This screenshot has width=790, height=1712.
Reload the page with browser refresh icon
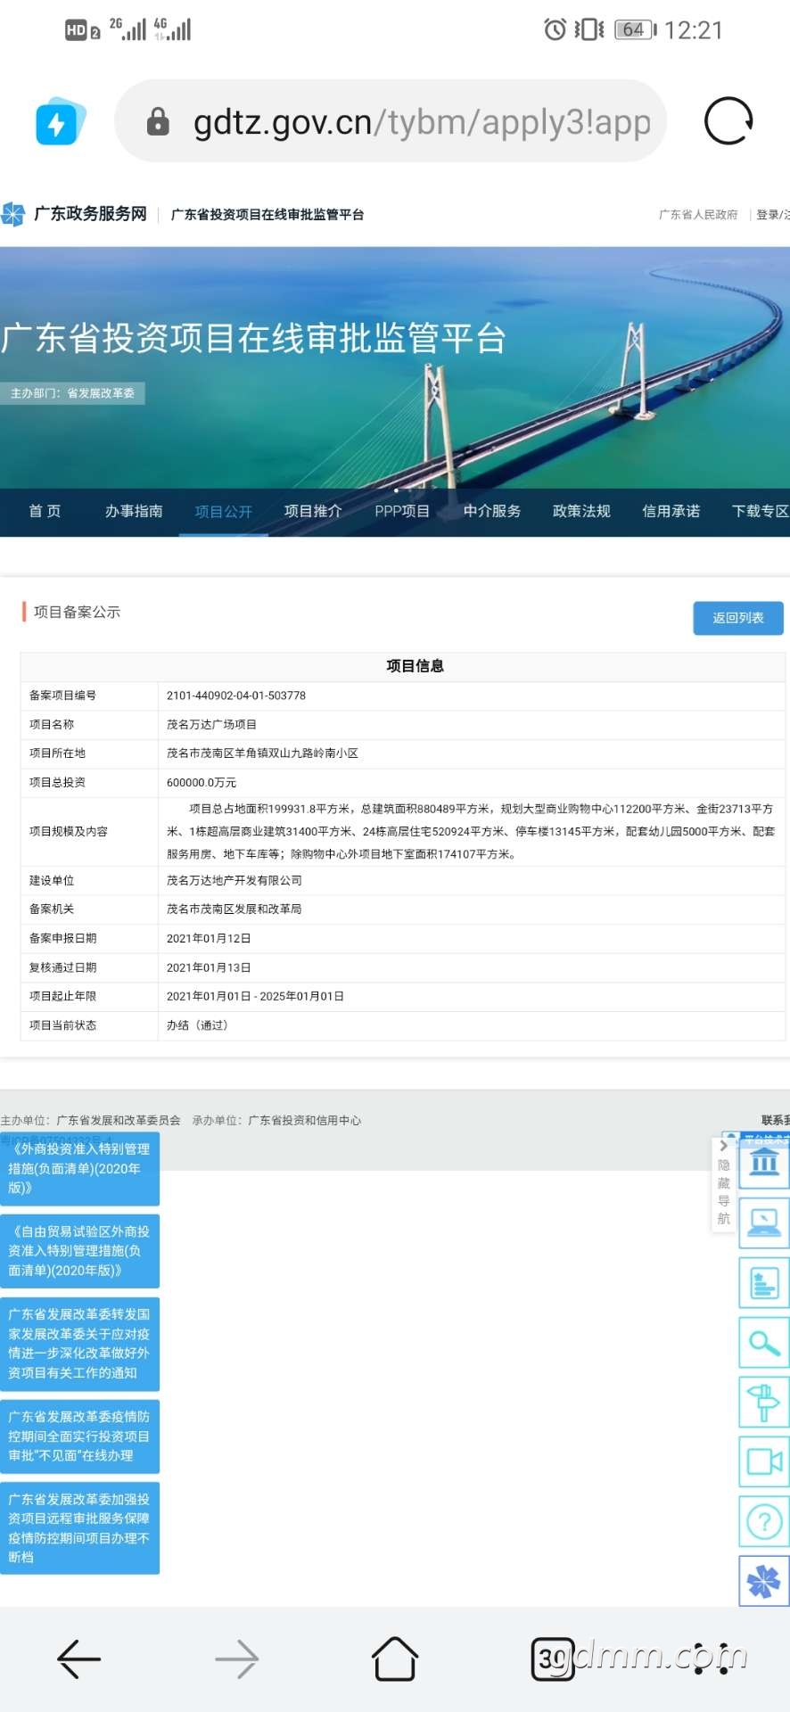point(728,121)
